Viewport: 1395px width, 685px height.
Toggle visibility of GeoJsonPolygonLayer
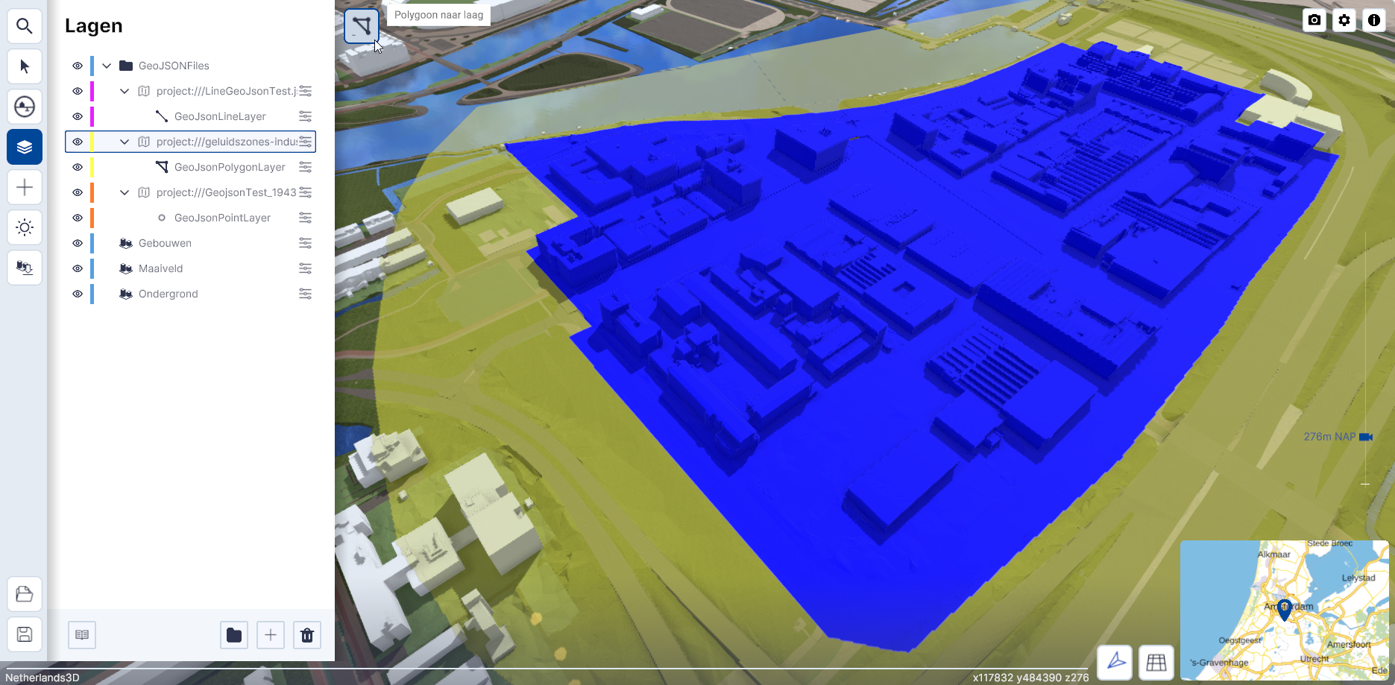tap(78, 167)
